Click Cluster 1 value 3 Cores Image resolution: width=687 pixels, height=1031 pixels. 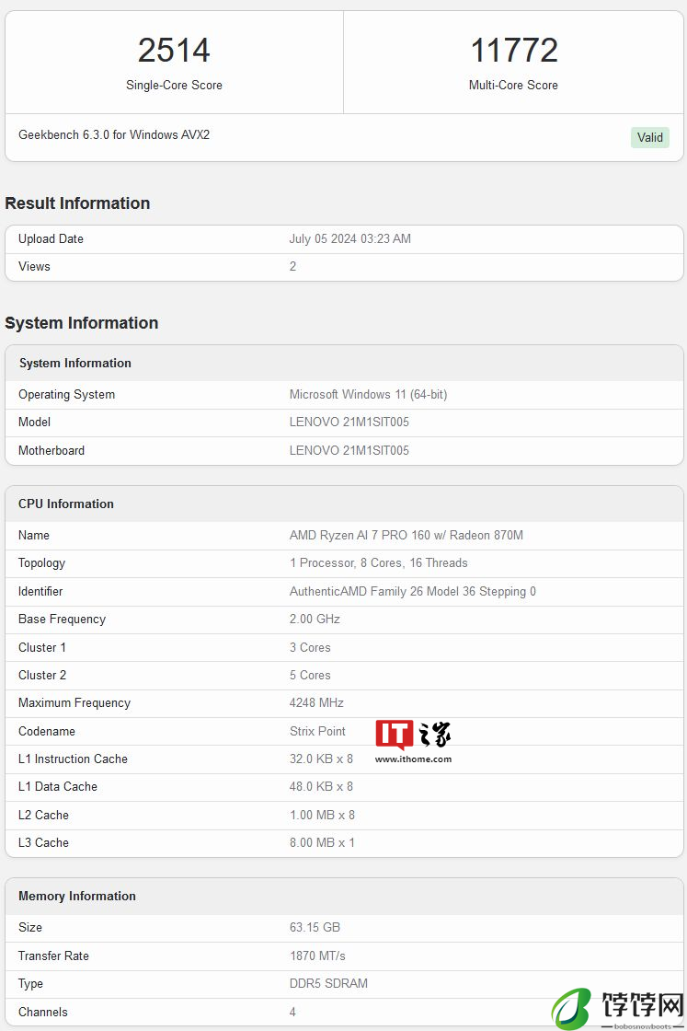point(310,648)
